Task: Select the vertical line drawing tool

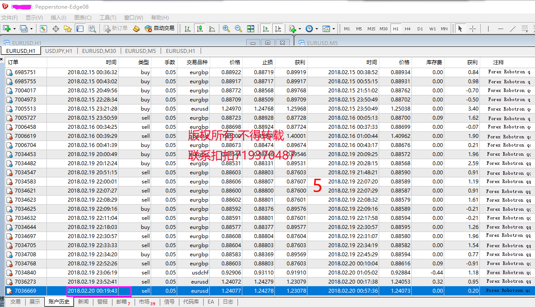Action: point(489,29)
